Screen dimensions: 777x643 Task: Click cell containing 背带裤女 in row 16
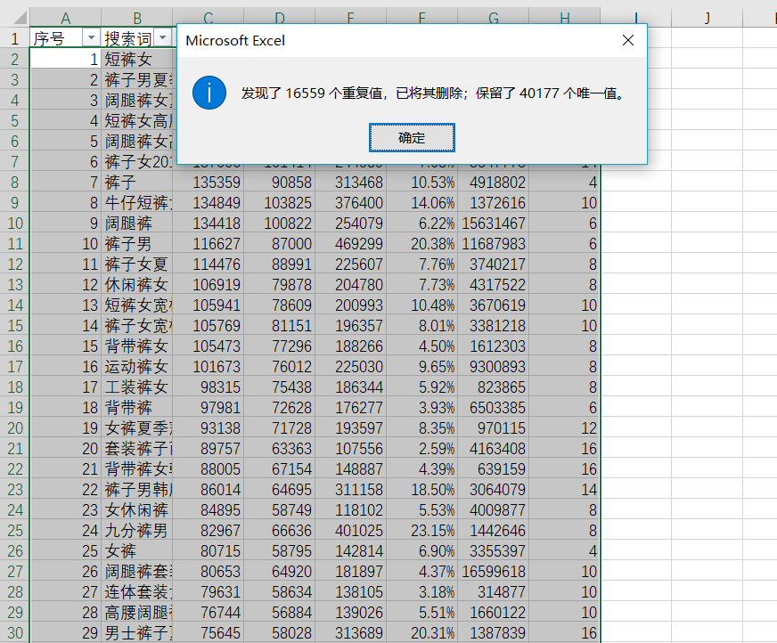[x=137, y=346]
